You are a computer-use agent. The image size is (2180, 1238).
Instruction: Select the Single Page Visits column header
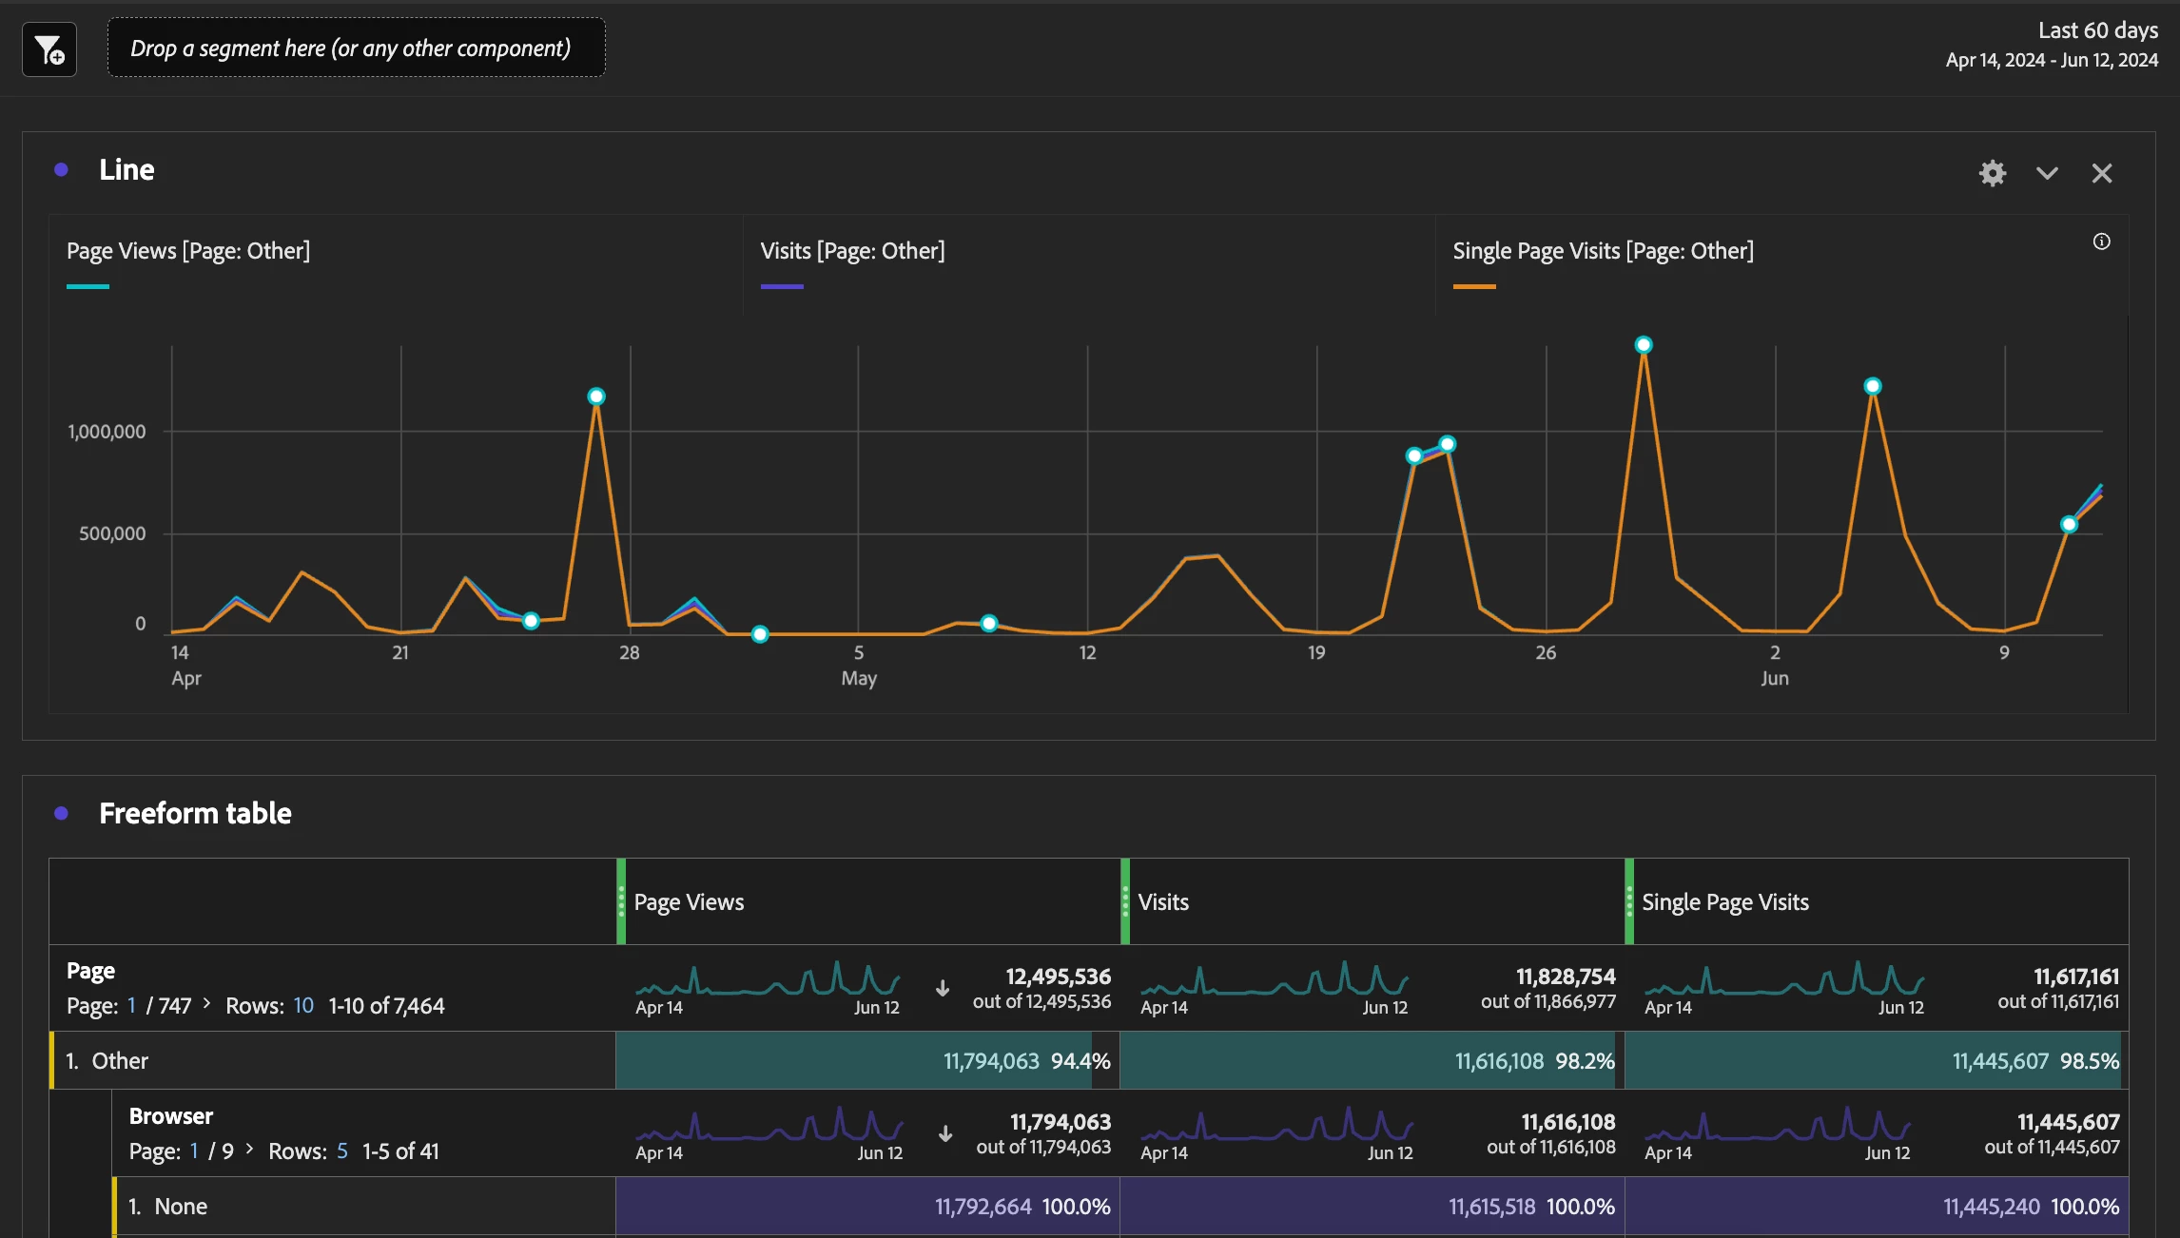click(1724, 902)
